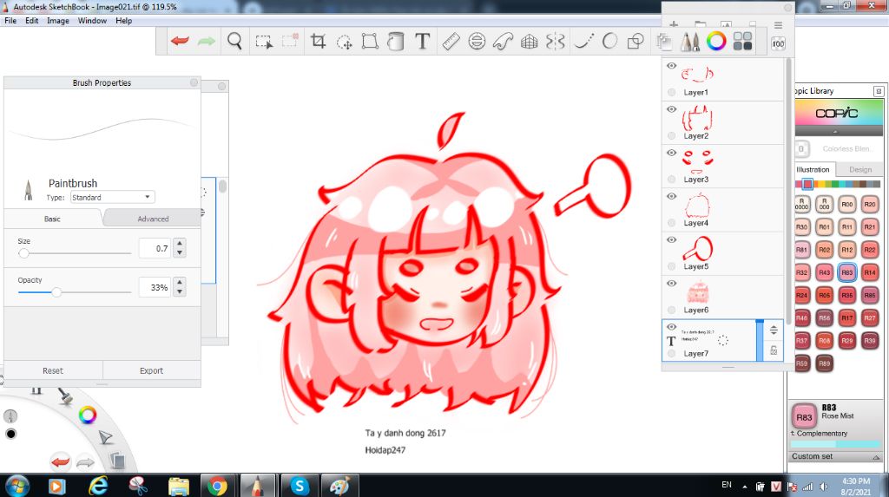Click the brush Size value field

click(x=155, y=248)
